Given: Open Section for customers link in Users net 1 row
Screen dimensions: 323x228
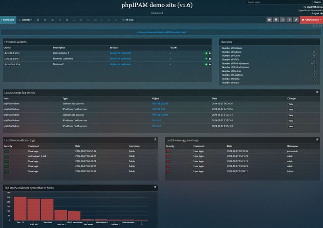Looking at the screenshot, I should [120, 64].
